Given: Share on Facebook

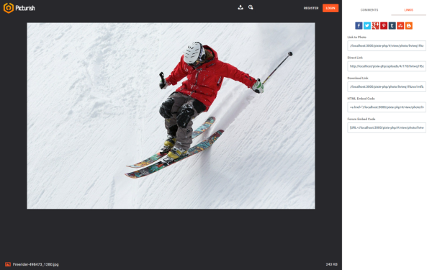Looking at the screenshot, I should pos(359,26).
